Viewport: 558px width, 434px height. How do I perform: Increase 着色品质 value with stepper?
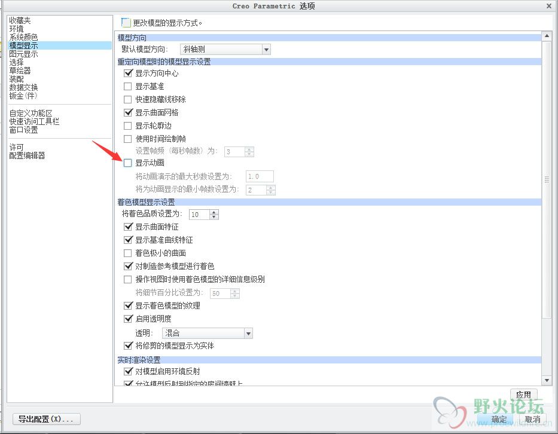click(x=214, y=212)
